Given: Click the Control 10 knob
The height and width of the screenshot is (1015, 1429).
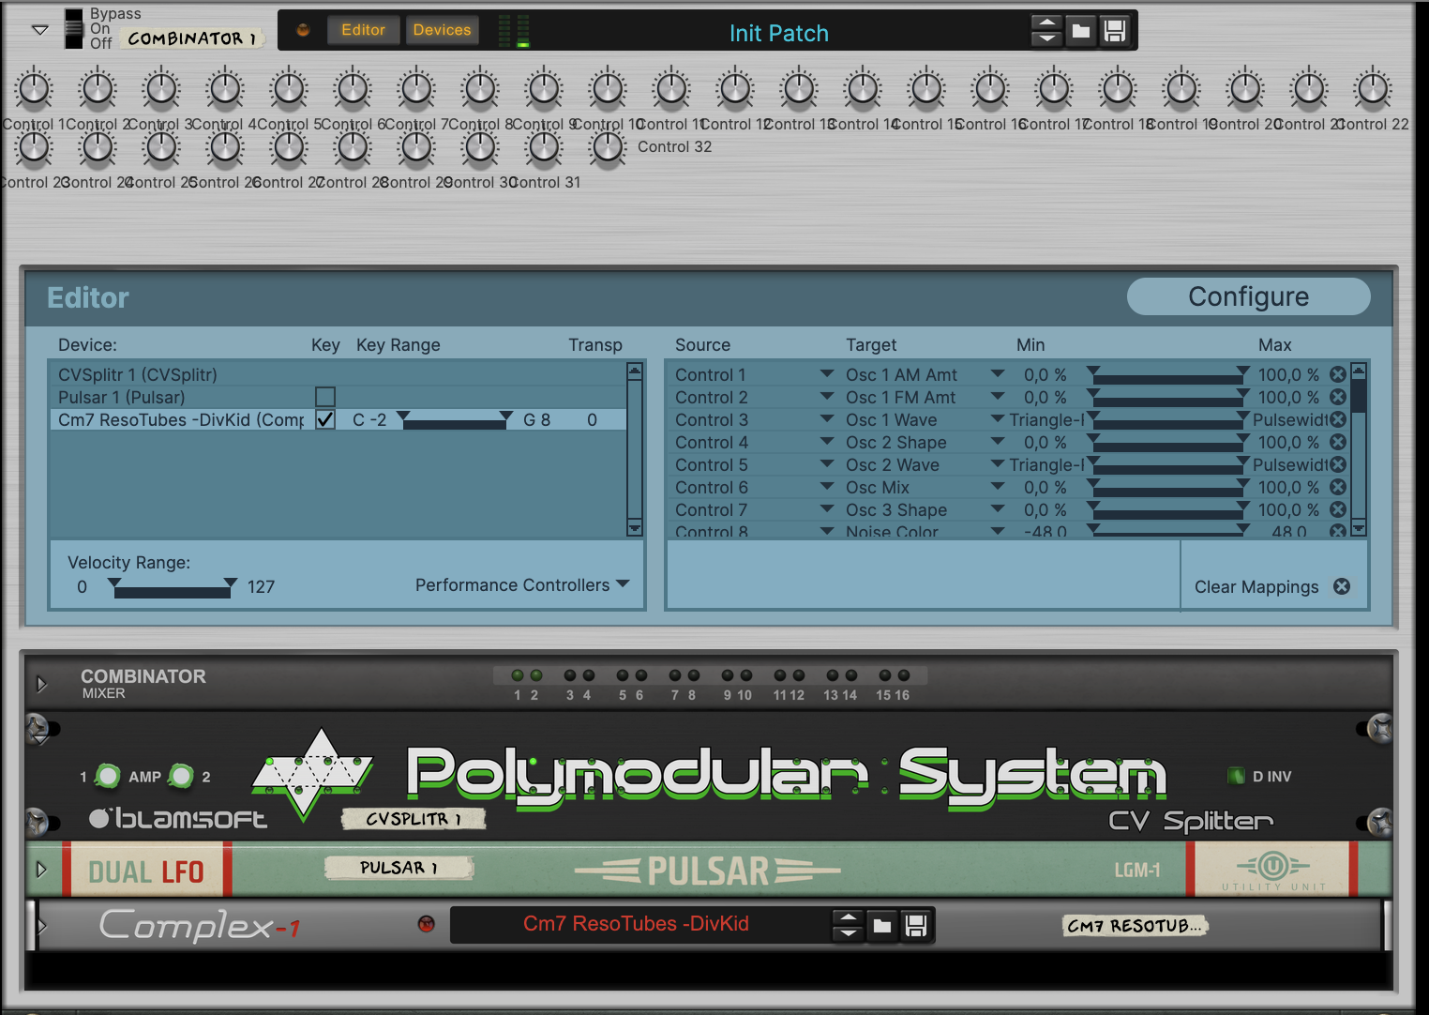Looking at the screenshot, I should click(x=608, y=90).
